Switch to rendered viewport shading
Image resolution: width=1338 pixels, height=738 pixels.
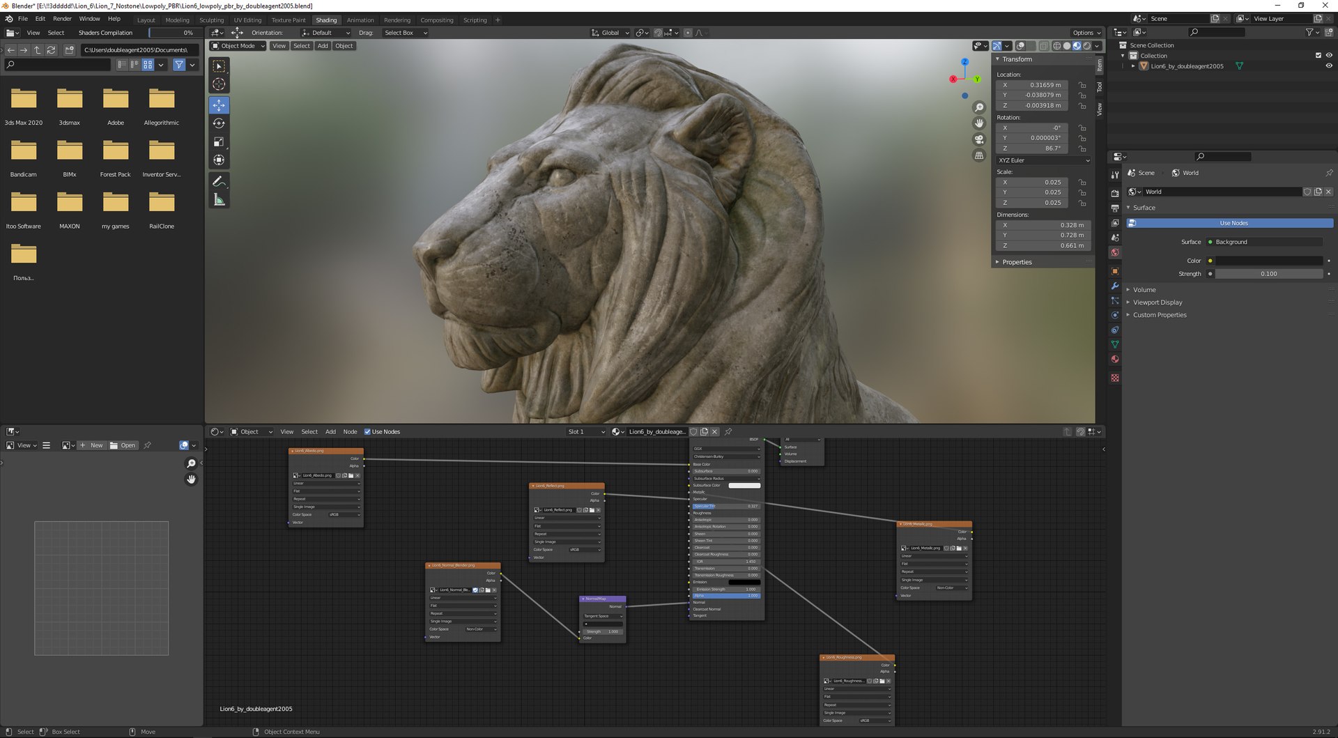pos(1086,46)
